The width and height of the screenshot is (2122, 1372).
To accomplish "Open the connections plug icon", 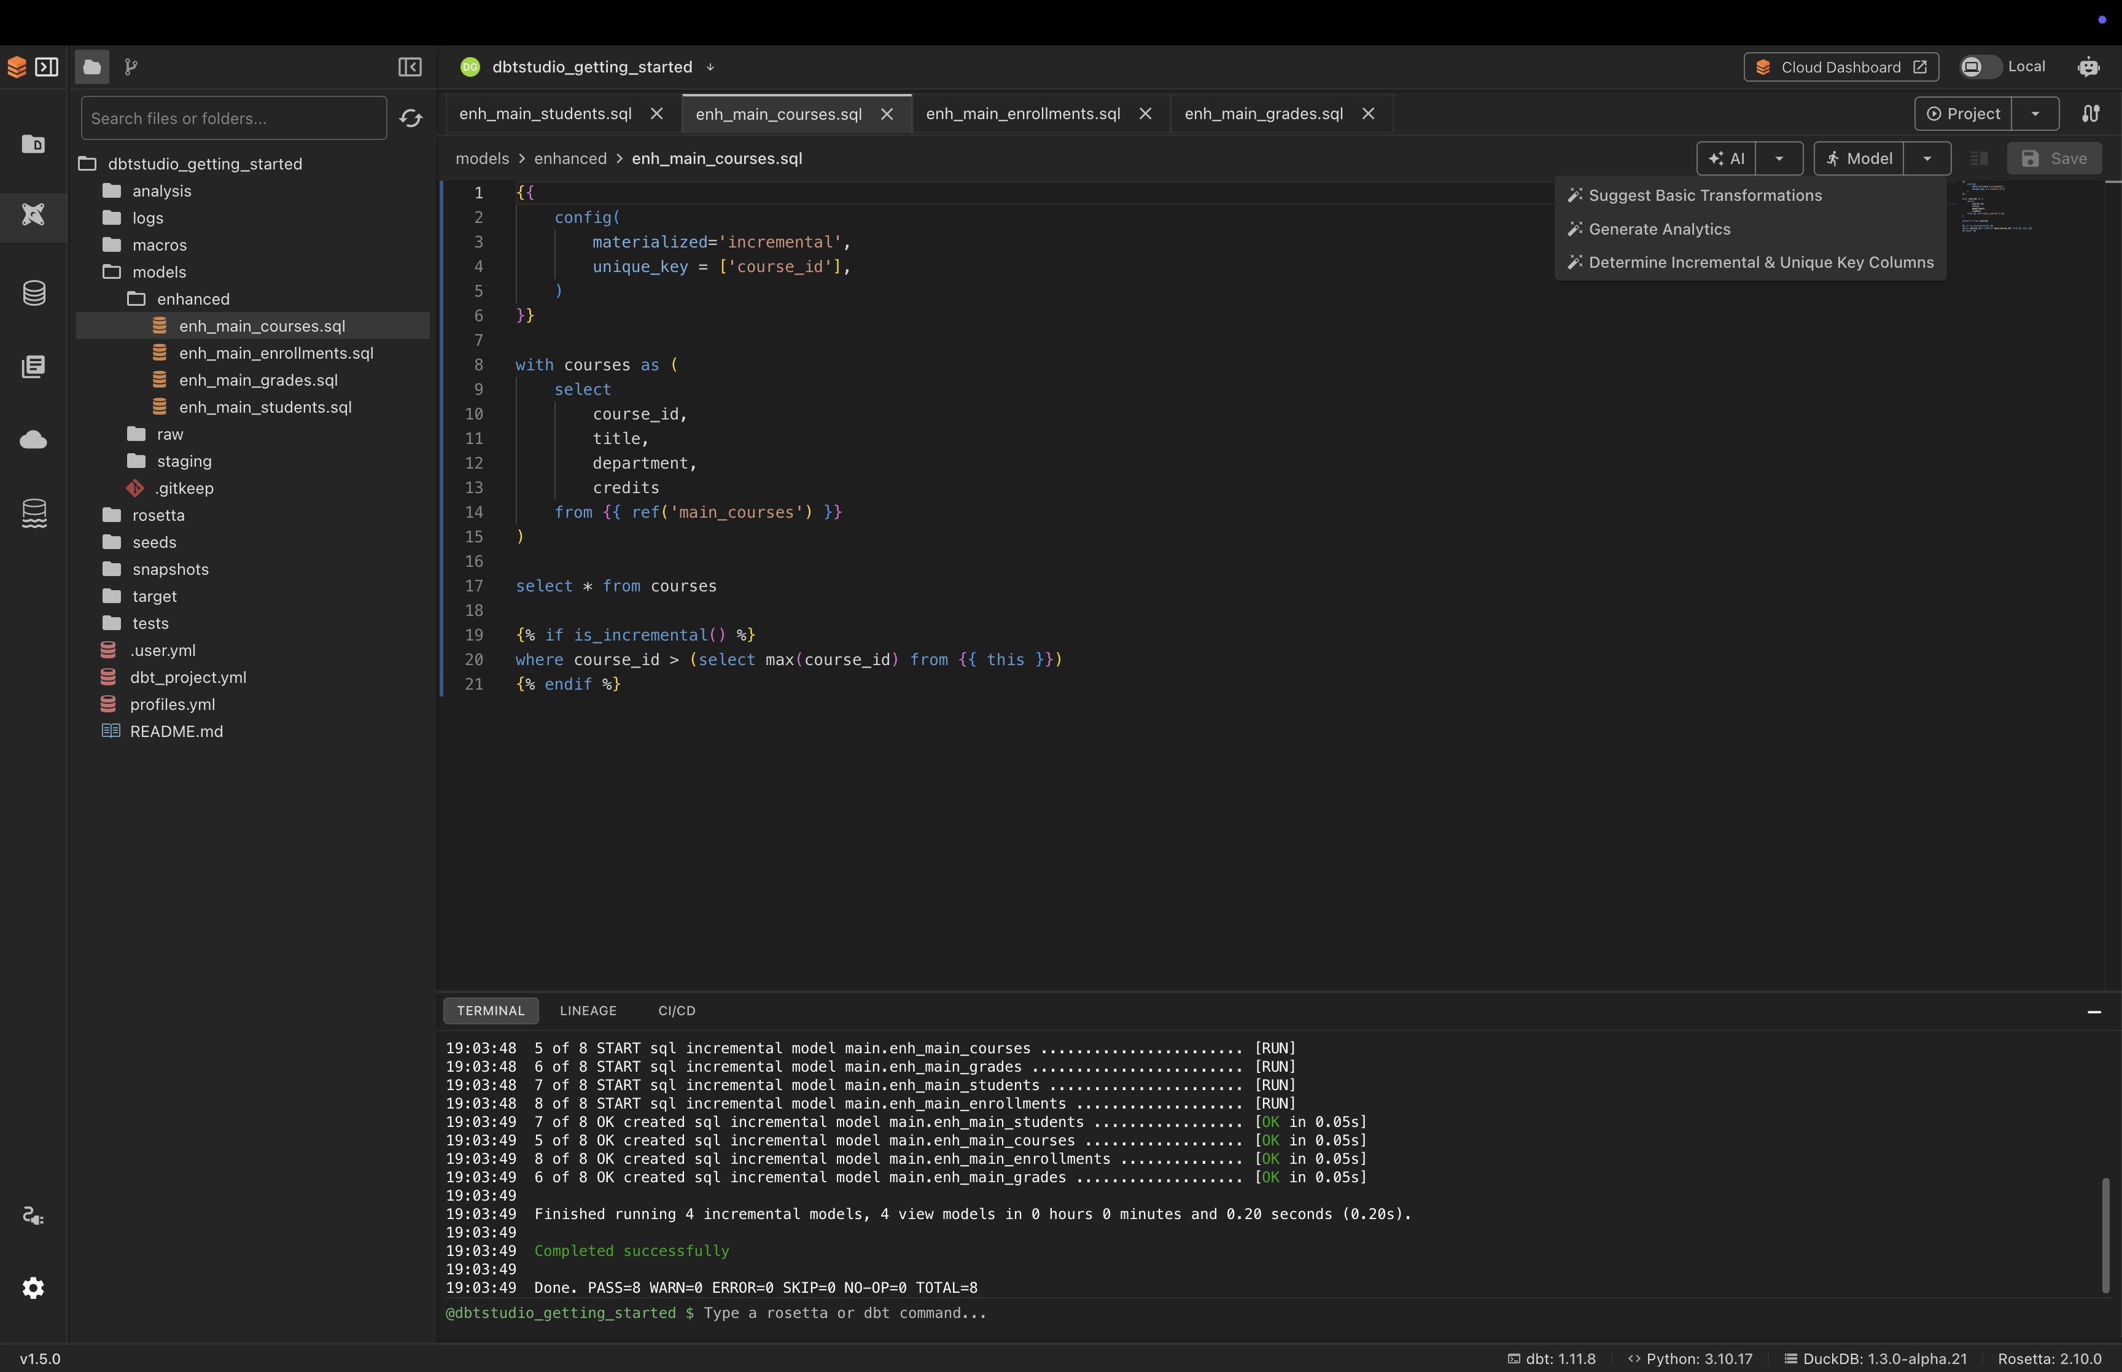I will 34,1215.
